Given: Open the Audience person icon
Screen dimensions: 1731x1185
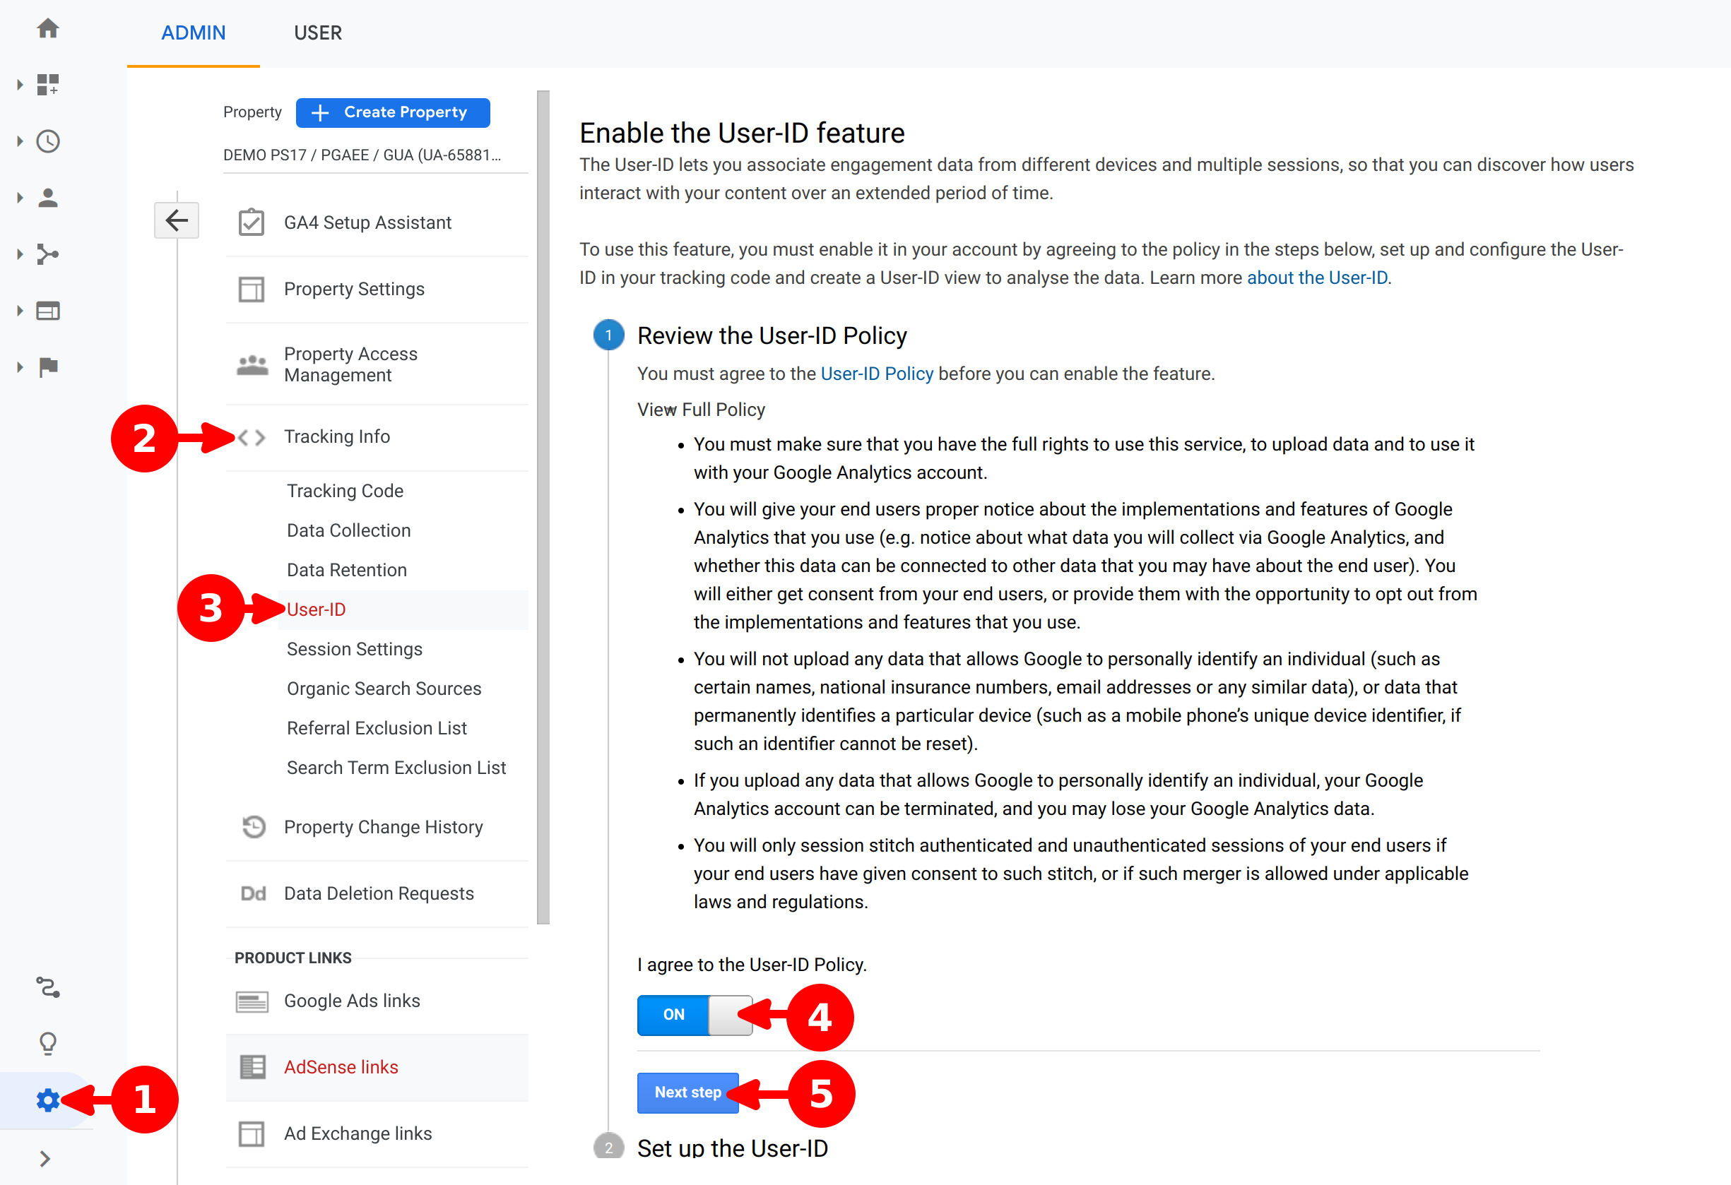Looking at the screenshot, I should (x=47, y=198).
